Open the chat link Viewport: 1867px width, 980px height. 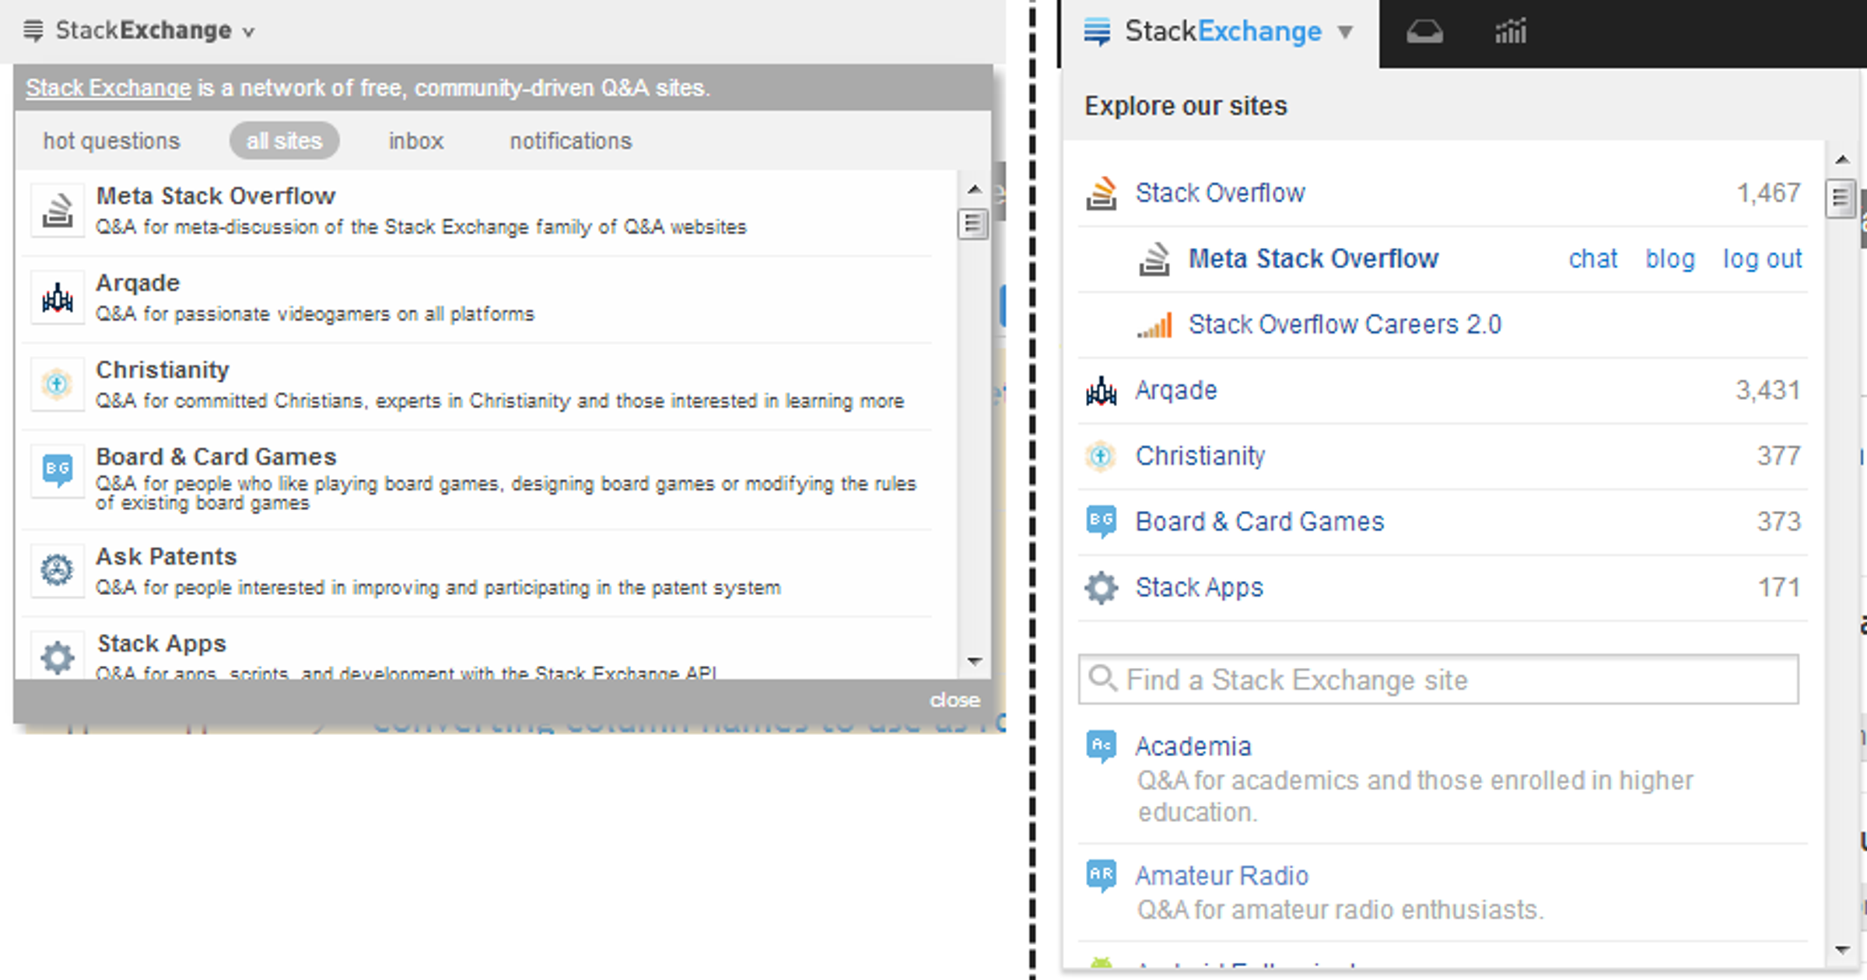pos(1592,259)
